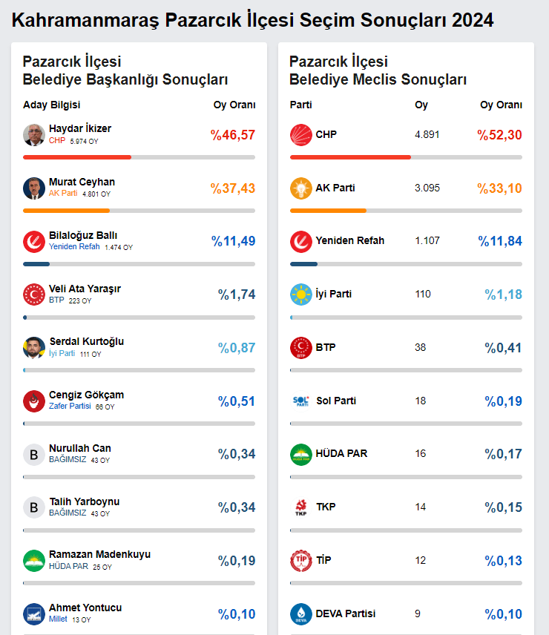Click the BTP logo in council results
549x635 pixels.
[x=301, y=348]
